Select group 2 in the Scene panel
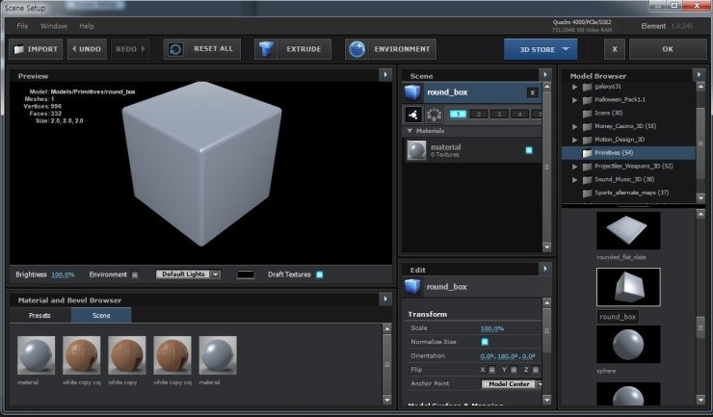The width and height of the screenshot is (713, 417). point(478,114)
